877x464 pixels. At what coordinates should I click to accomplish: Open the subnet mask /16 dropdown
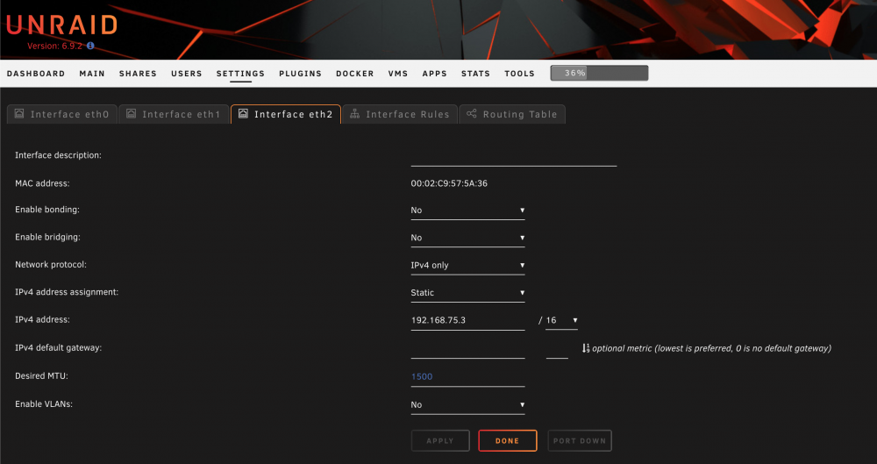[x=561, y=320]
